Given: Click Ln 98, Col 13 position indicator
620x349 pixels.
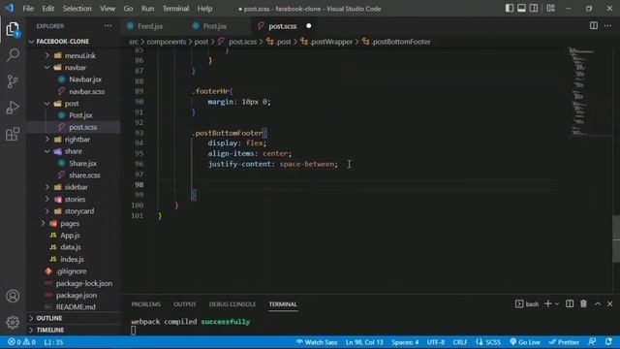Looking at the screenshot, I should pyautogui.click(x=364, y=342).
